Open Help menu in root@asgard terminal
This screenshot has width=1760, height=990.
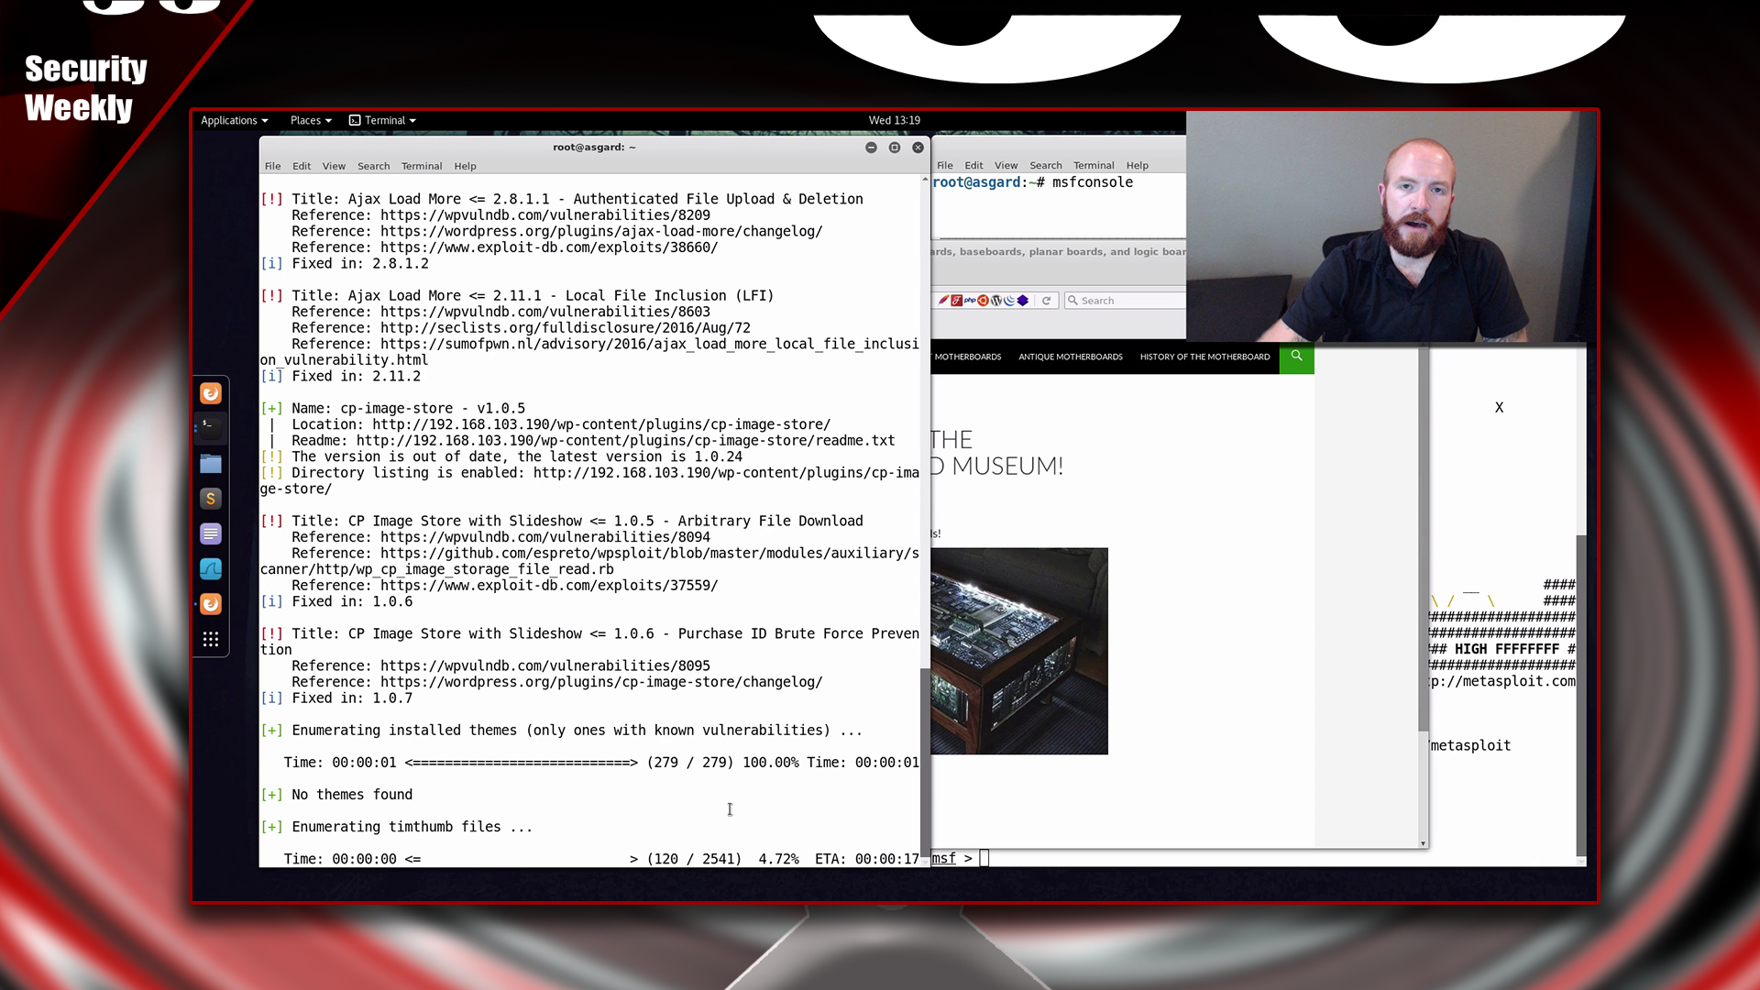[x=465, y=166]
